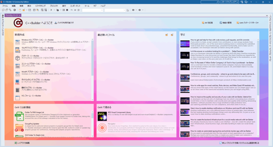The width and height of the screenshot is (273, 147).
Task: Click the Back arrow navigation icon
Action: coord(133,10)
